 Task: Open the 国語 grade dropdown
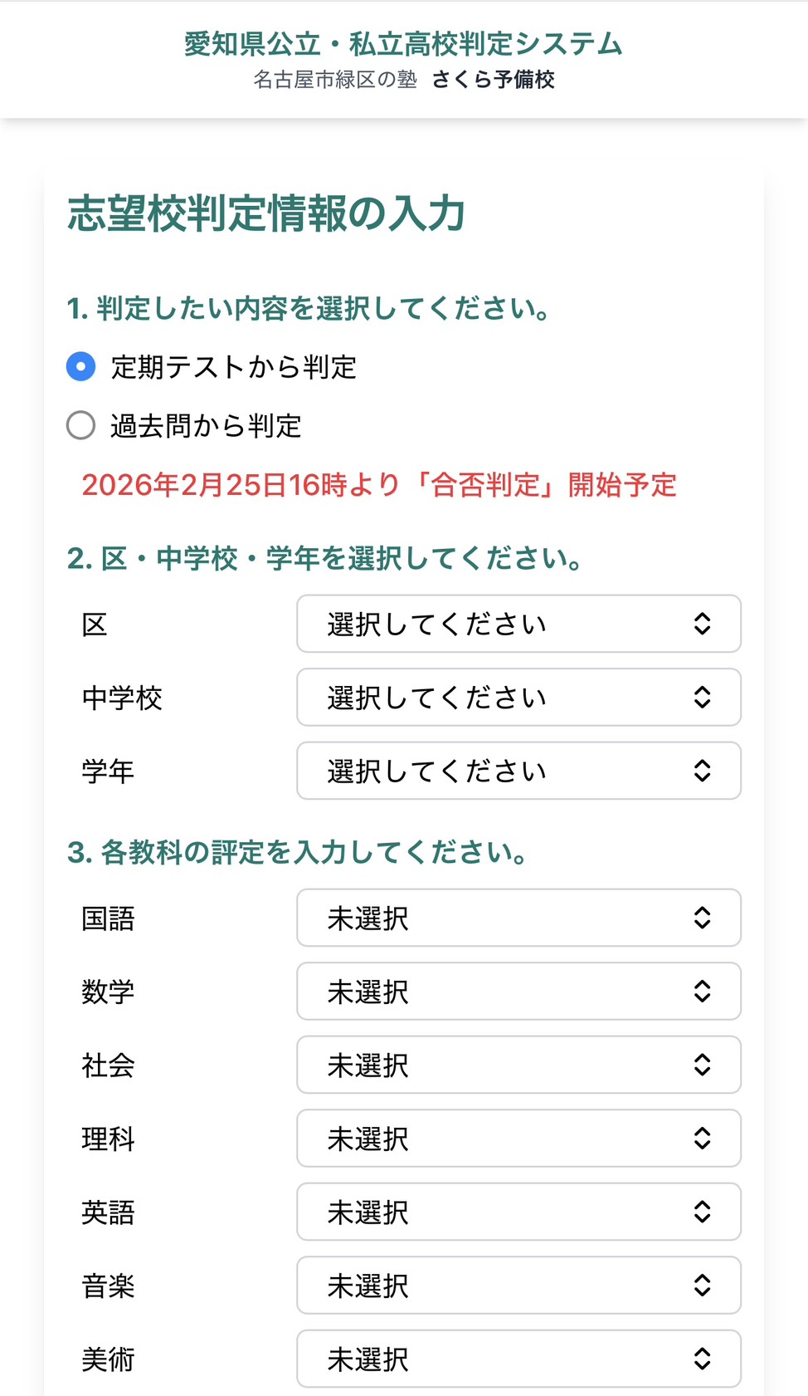coord(518,918)
